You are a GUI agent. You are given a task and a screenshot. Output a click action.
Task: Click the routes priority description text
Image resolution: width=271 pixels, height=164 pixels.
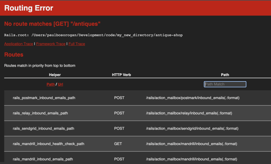pos(40,66)
